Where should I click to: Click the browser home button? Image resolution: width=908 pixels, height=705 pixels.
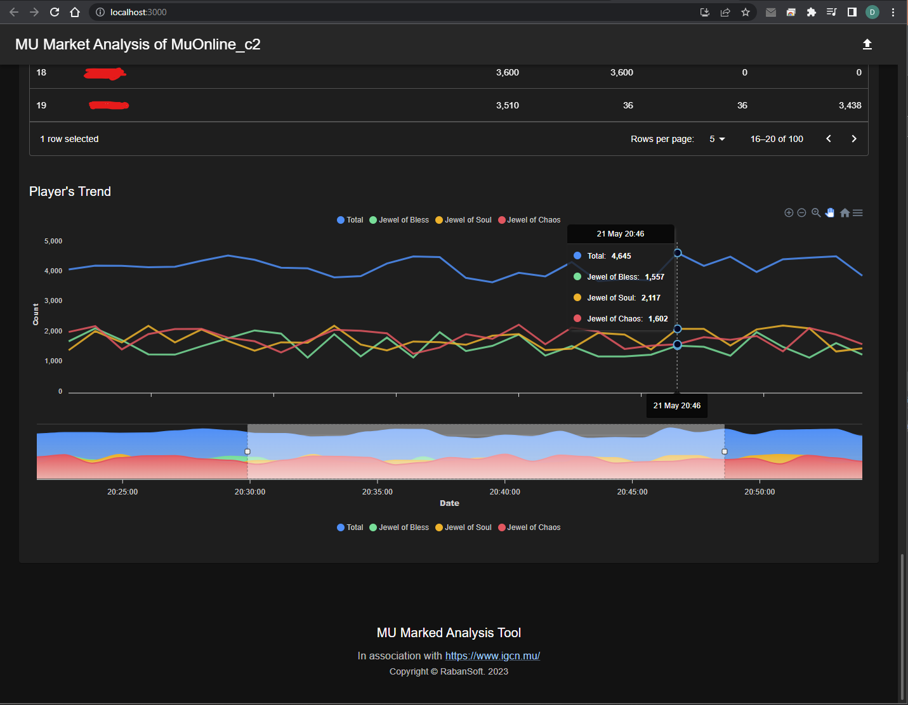(75, 12)
